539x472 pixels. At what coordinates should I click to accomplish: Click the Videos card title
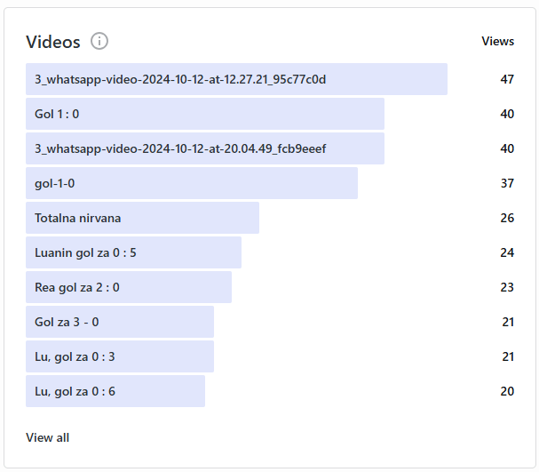[x=53, y=42]
